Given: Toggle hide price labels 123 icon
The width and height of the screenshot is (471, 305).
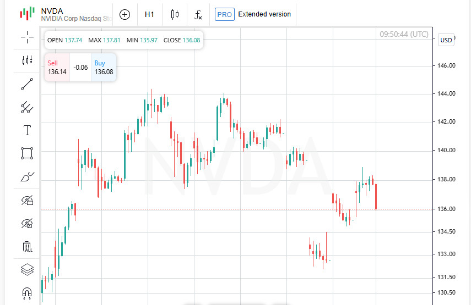Looking at the screenshot, I should point(27,224).
